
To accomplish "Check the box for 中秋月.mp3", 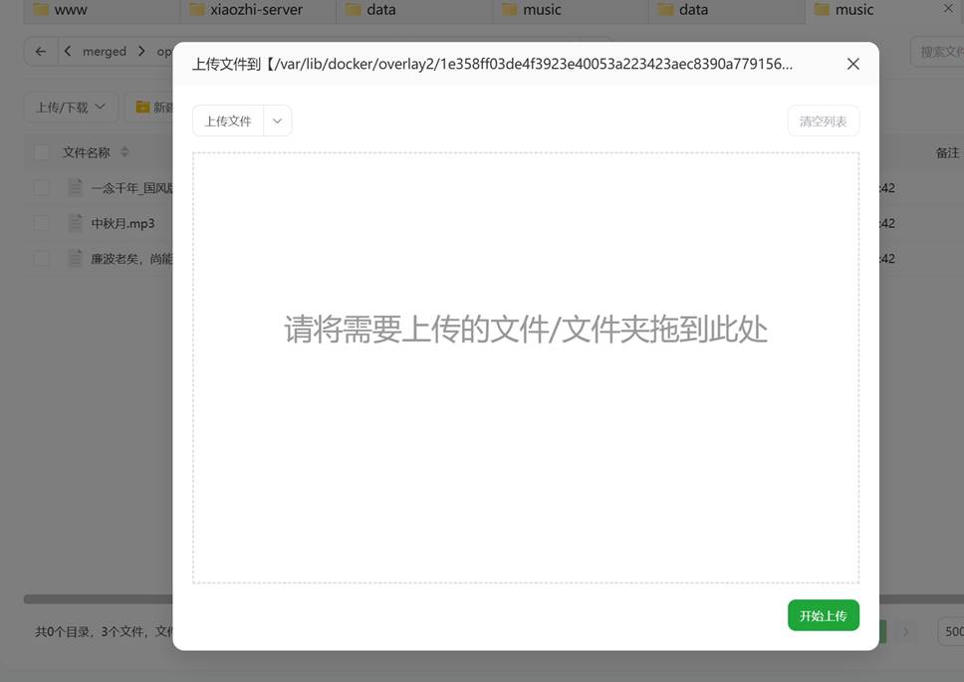I will (42, 223).
